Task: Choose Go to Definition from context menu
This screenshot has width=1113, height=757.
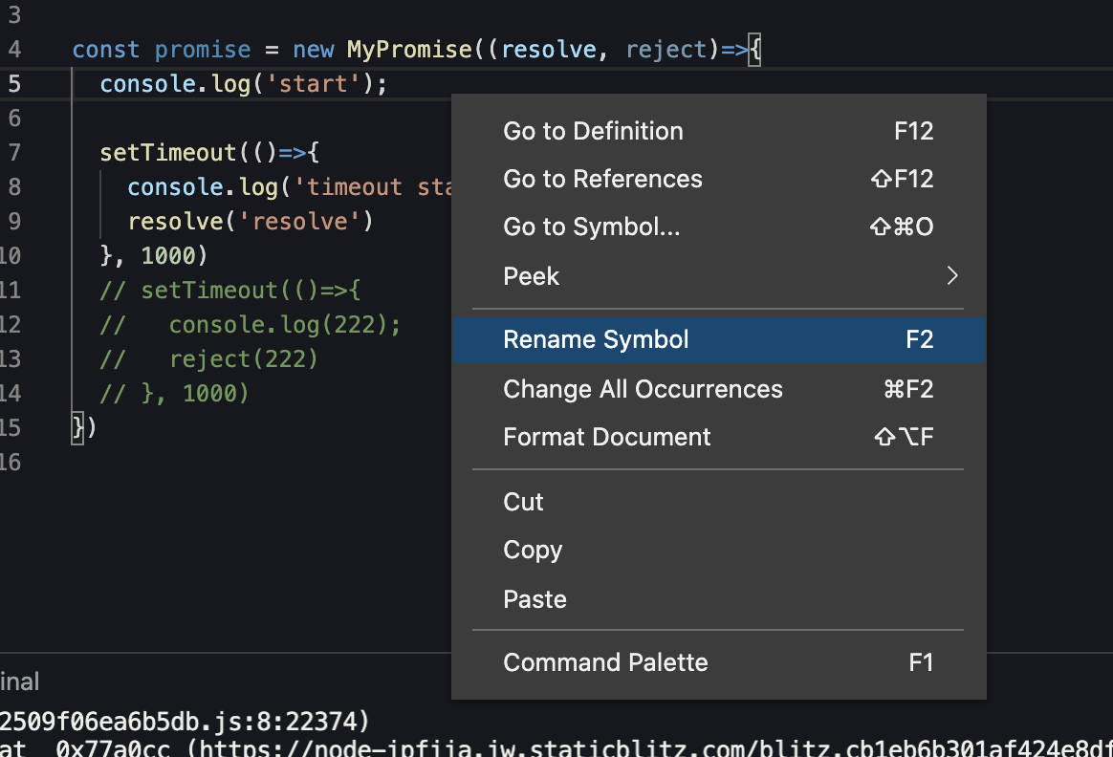Action: tap(718, 131)
